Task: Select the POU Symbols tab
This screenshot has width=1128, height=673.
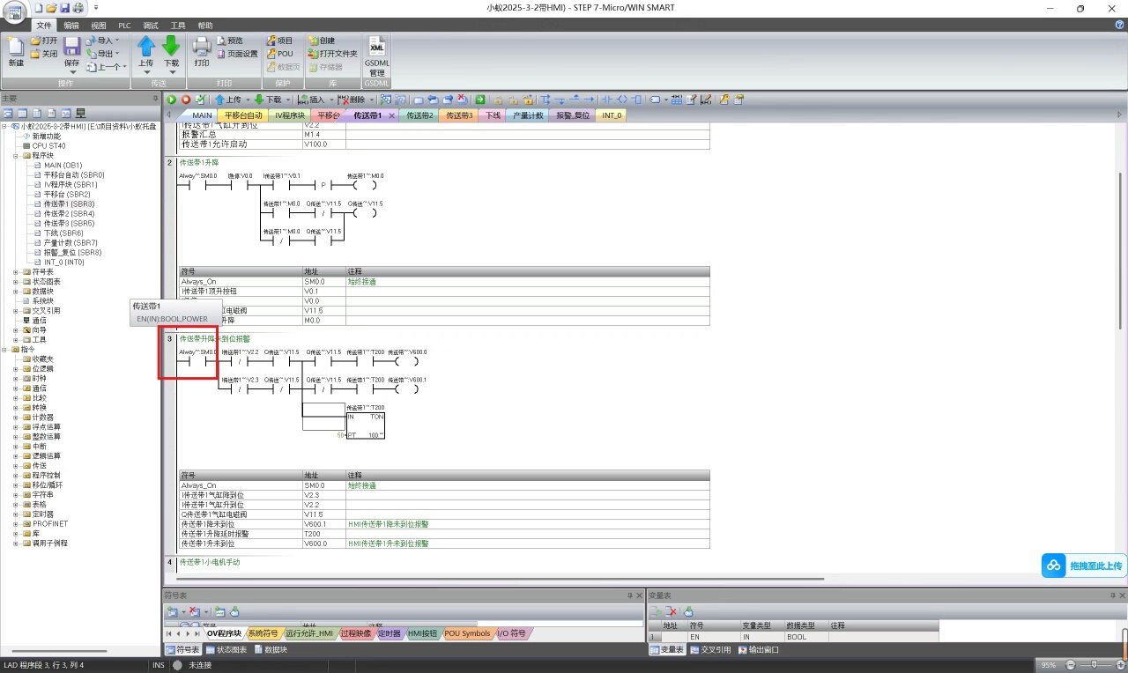Action: 467,633
